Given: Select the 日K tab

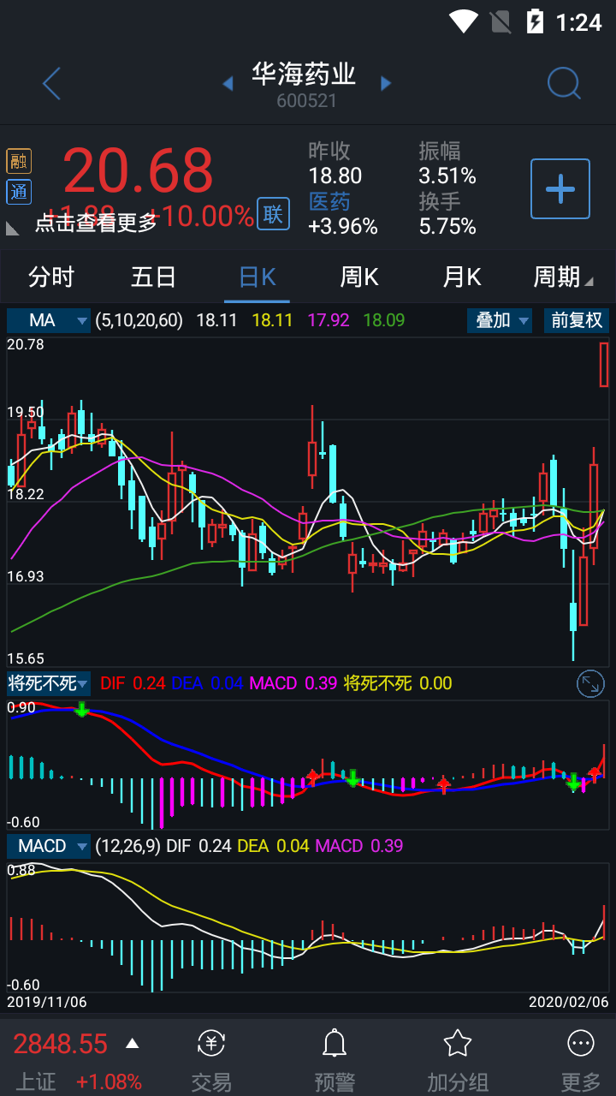Looking at the screenshot, I should tap(258, 277).
